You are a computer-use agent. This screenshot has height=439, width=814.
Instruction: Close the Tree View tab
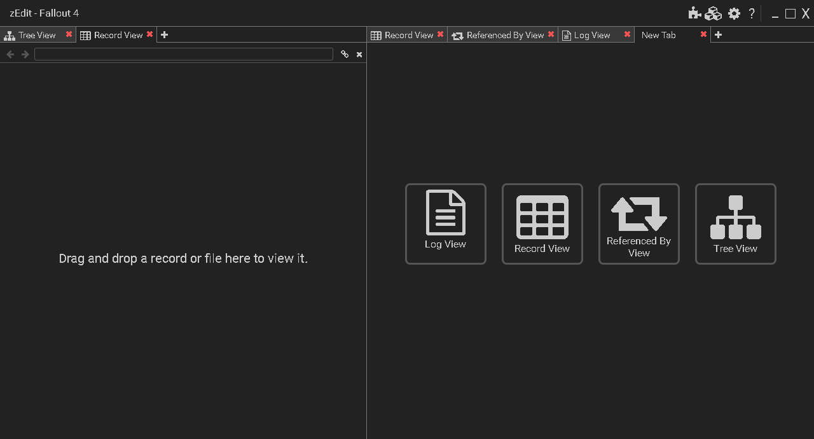coord(69,34)
